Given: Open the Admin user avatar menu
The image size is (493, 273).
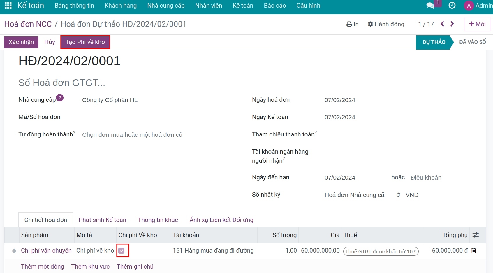Looking at the screenshot, I should click(469, 5).
